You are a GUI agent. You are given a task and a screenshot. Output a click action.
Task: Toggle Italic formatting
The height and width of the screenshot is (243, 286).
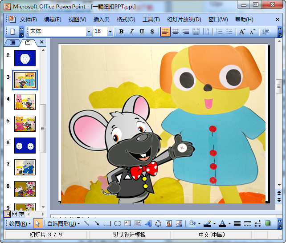[131, 32]
